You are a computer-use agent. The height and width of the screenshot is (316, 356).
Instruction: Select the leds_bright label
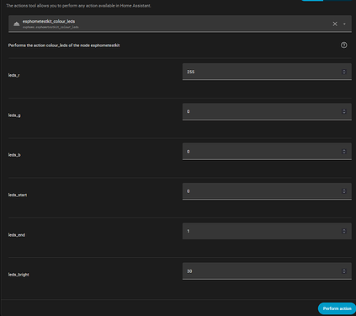pyautogui.click(x=19, y=275)
